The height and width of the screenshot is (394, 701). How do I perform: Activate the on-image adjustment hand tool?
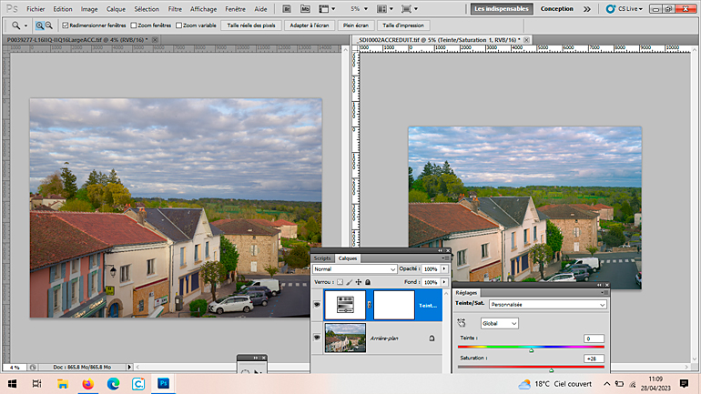[x=462, y=323]
